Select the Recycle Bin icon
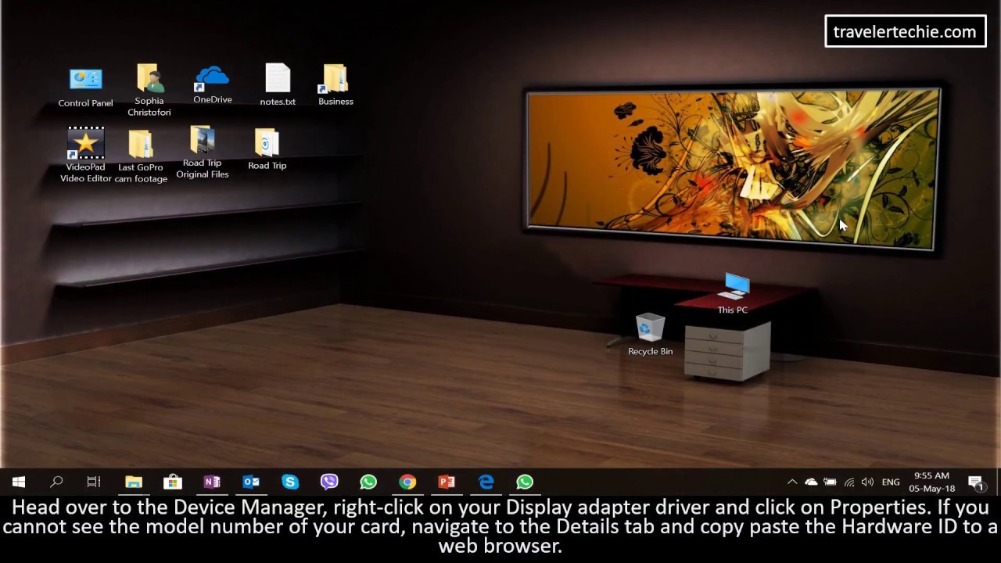The height and width of the screenshot is (563, 1001). (x=650, y=335)
